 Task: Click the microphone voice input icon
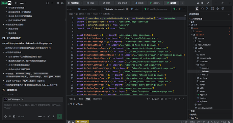(54, 117)
